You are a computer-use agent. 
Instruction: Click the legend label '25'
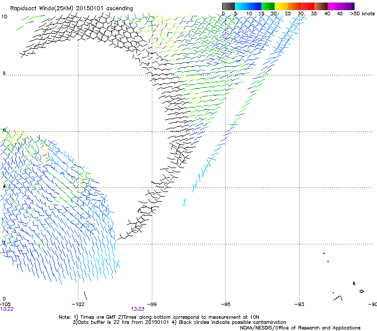pyautogui.click(x=288, y=14)
